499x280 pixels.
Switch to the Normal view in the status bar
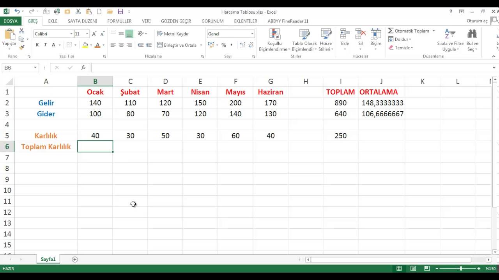pyautogui.click(x=399, y=269)
